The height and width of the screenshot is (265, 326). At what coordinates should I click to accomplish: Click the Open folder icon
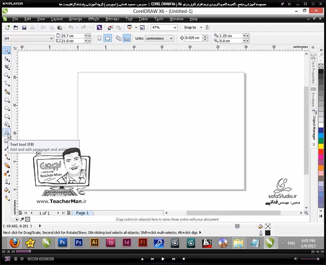(x=16, y=27)
